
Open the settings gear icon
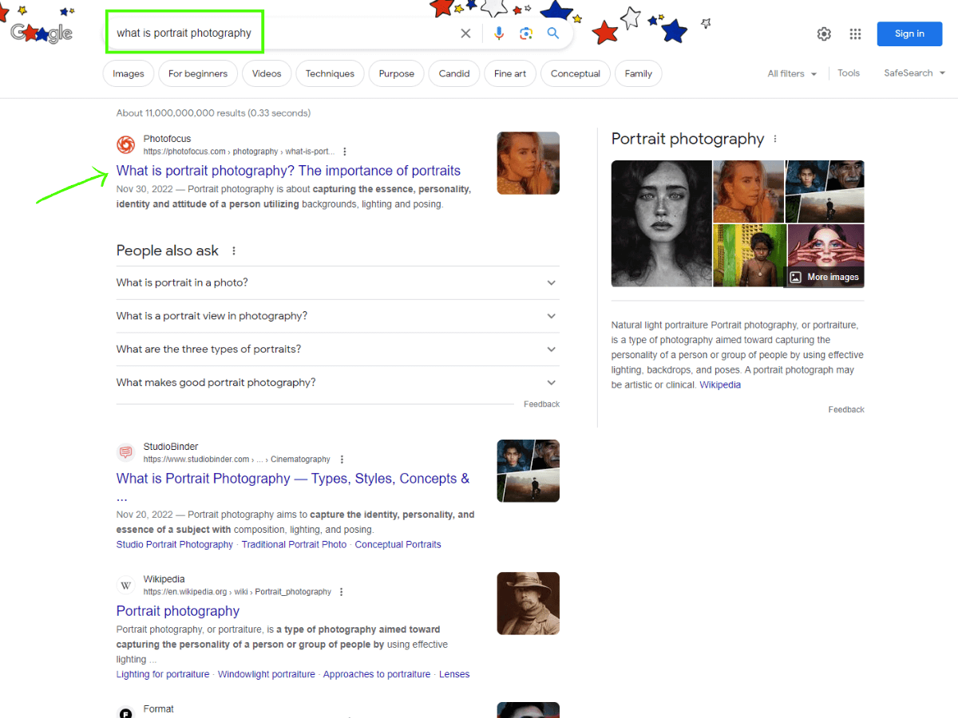pyautogui.click(x=824, y=34)
